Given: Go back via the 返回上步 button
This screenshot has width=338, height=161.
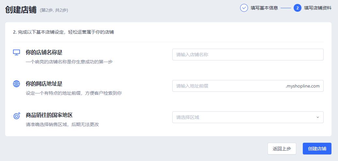Looking at the screenshot, I should tap(282, 149).
